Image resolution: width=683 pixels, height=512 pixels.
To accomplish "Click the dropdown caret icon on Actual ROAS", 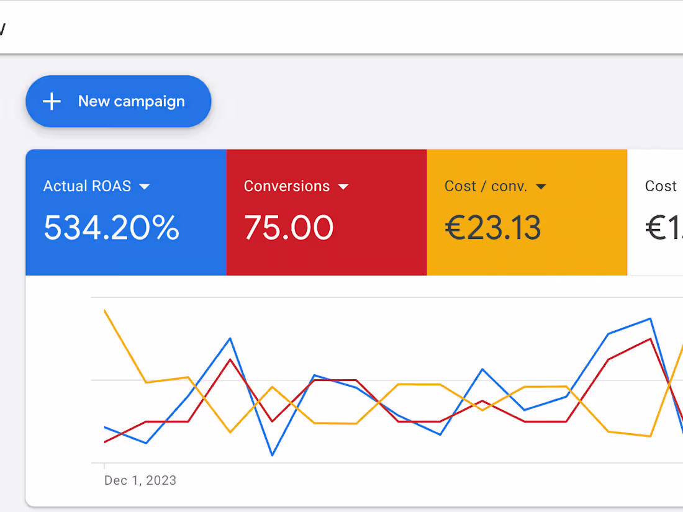I will (x=145, y=186).
